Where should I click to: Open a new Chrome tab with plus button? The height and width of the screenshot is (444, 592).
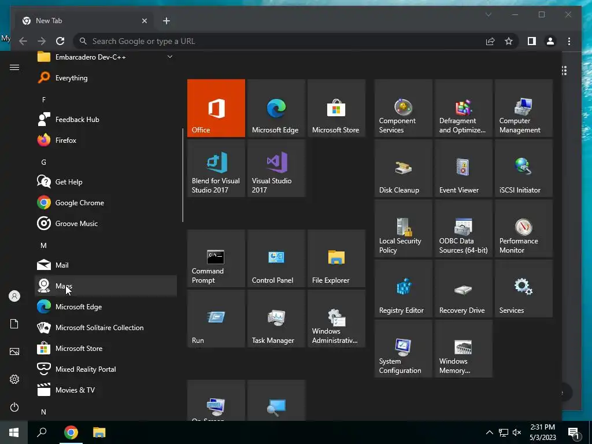click(166, 21)
